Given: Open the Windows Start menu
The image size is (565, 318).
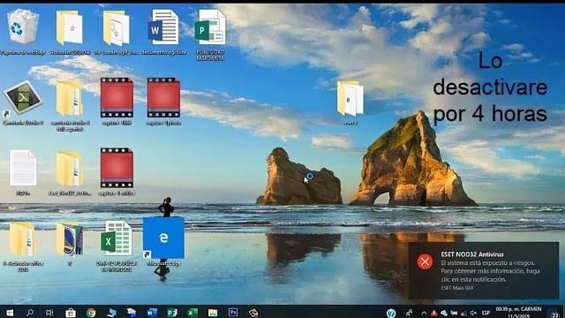Looking at the screenshot, I should coord(10,313).
